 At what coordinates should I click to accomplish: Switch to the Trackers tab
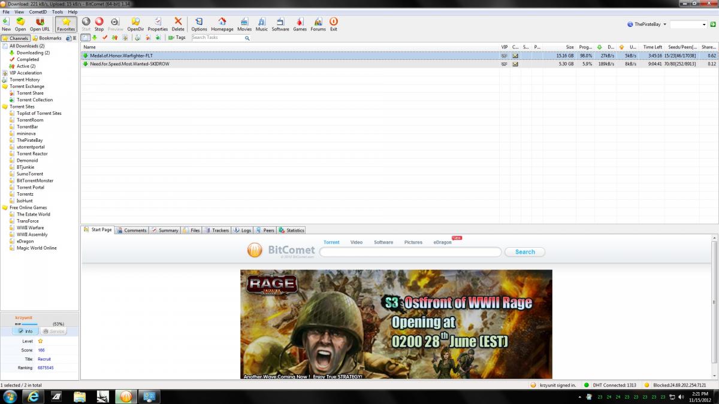pyautogui.click(x=217, y=230)
